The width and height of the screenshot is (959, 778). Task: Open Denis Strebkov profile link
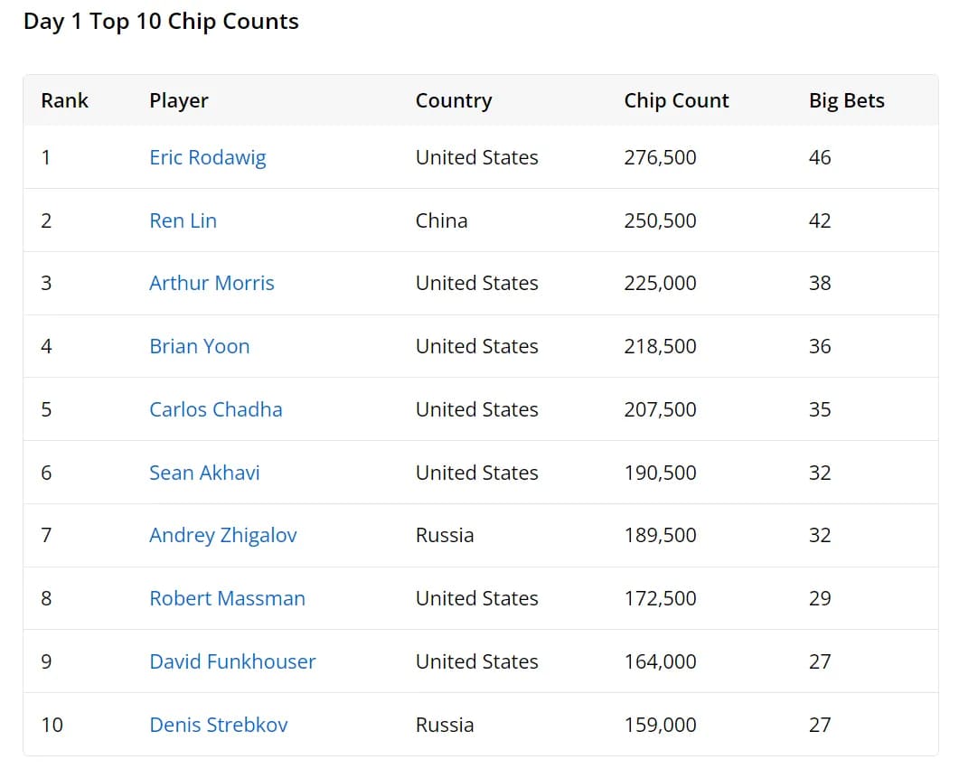coord(218,725)
